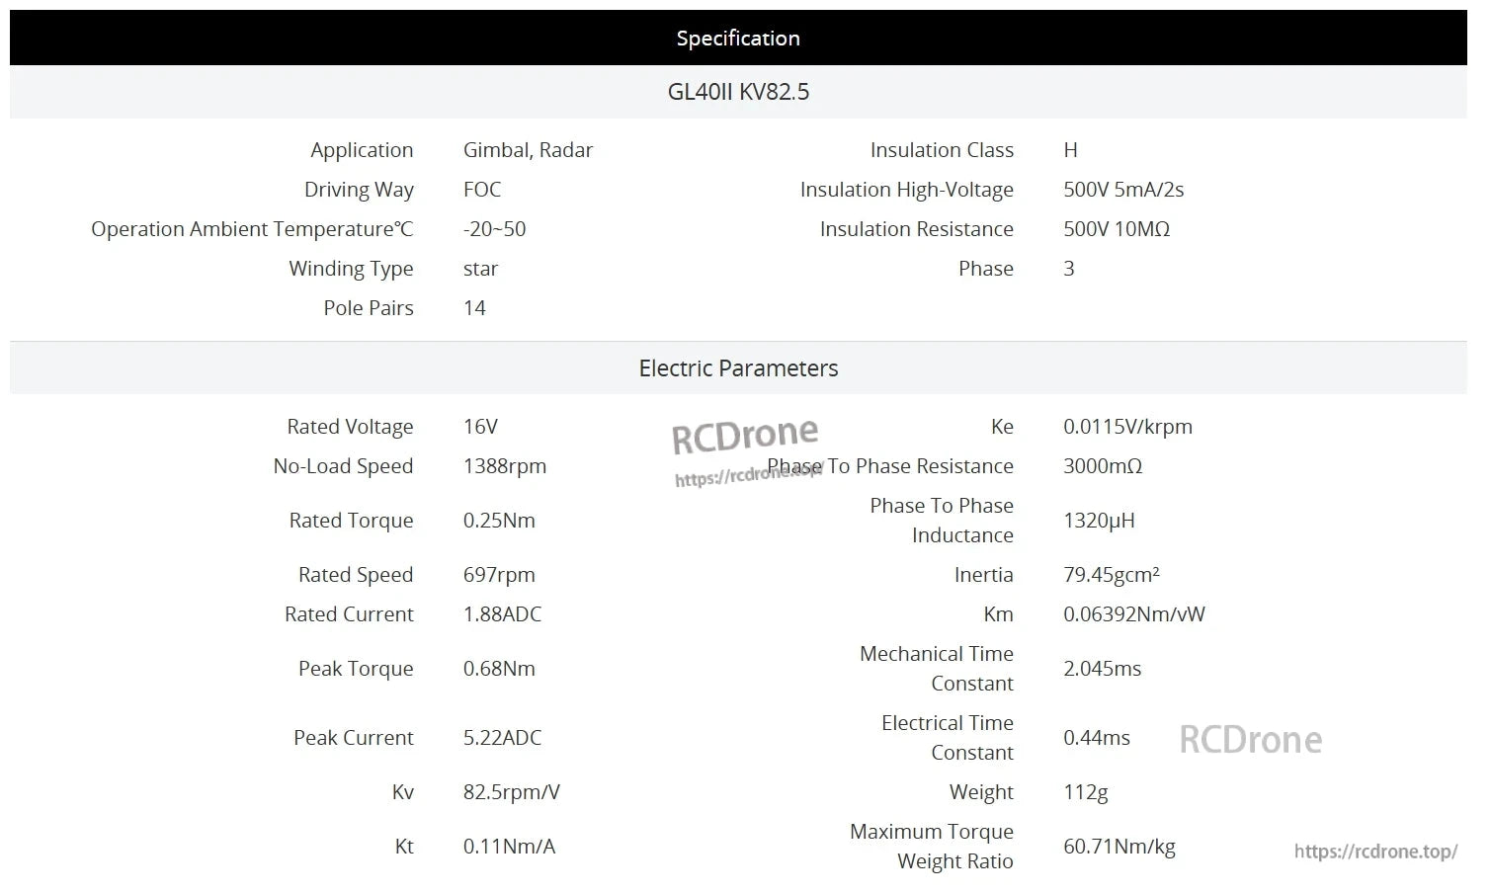Select the Driving Way value FOC
The height and width of the screenshot is (894, 1492).
[x=482, y=190]
